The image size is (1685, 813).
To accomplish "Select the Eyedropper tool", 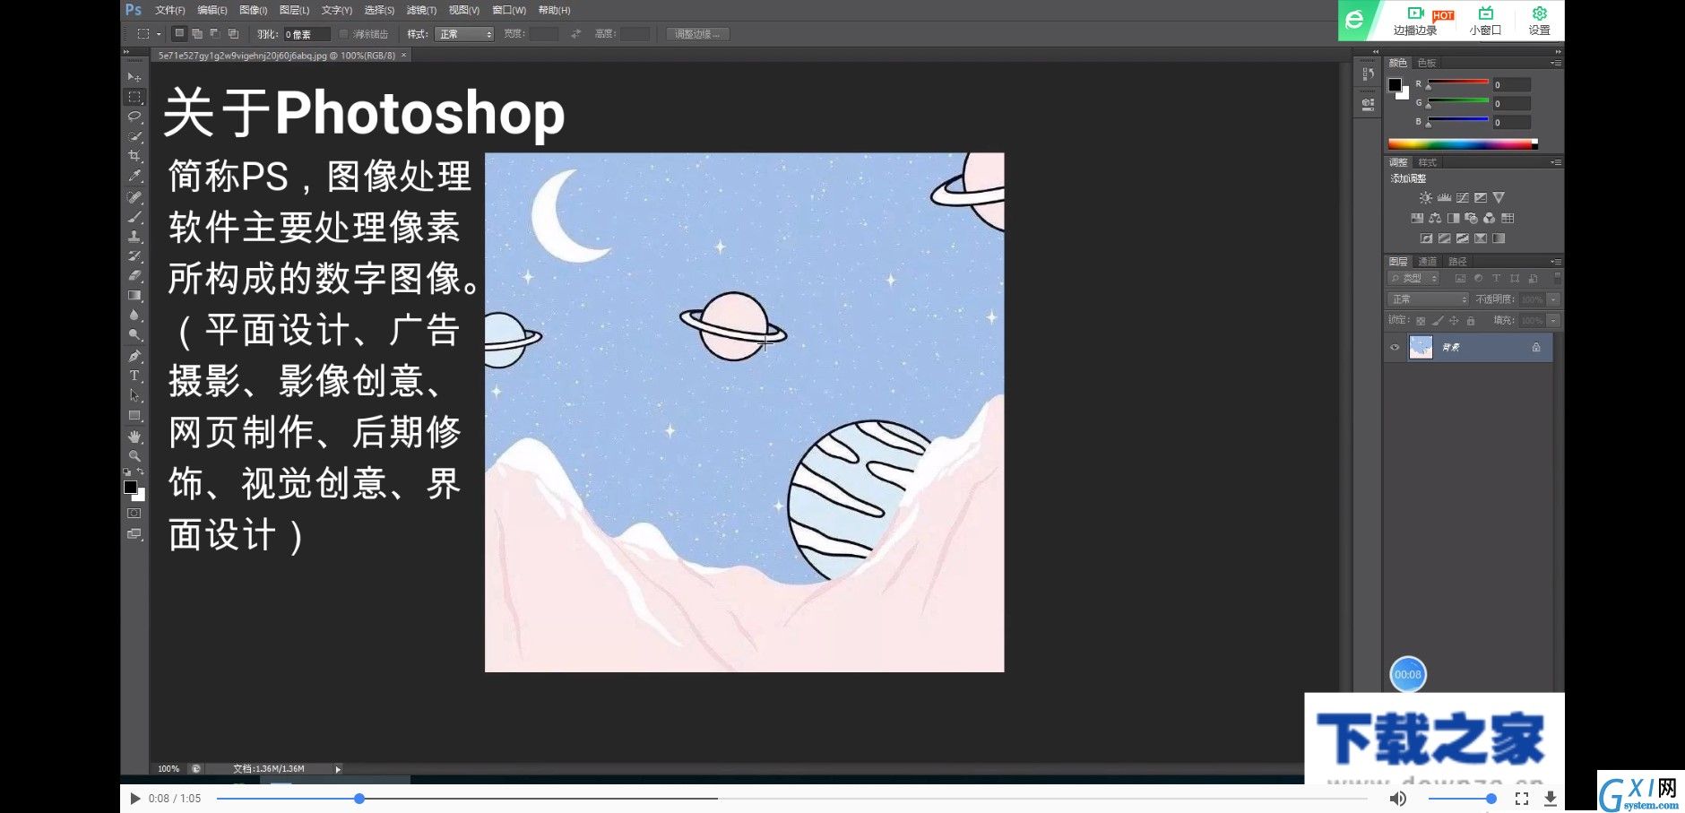I will tap(134, 176).
